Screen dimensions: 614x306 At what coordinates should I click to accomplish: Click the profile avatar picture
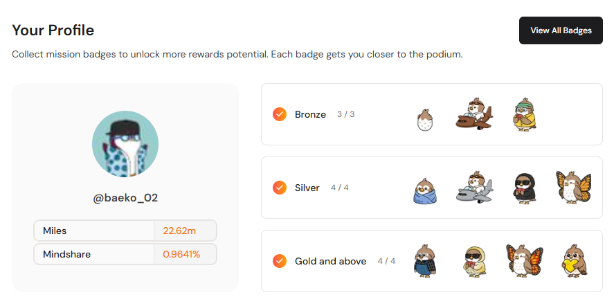125,144
